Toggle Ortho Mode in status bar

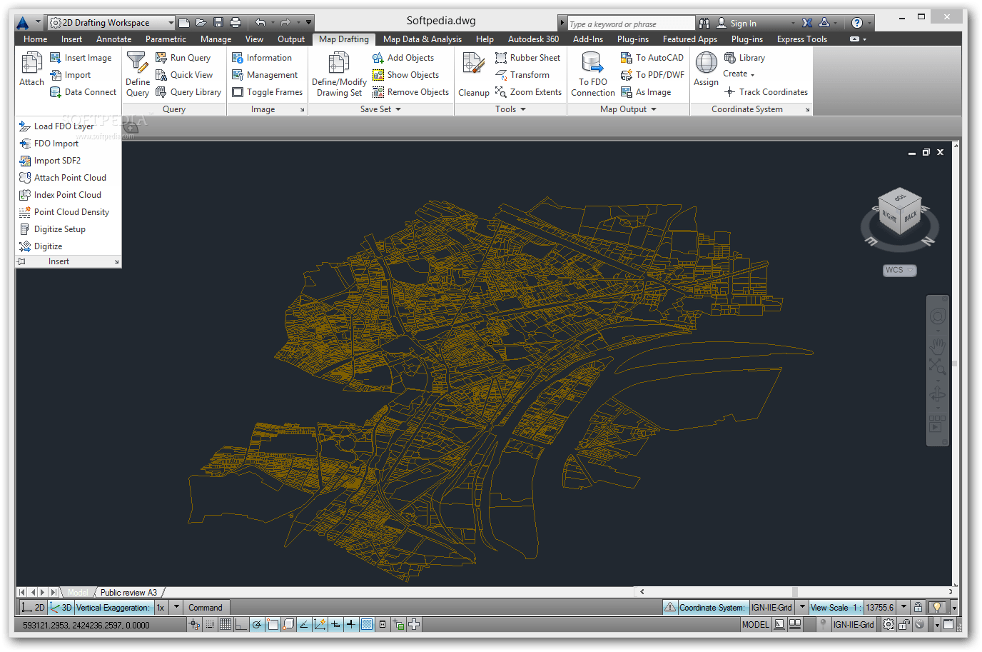point(241,625)
